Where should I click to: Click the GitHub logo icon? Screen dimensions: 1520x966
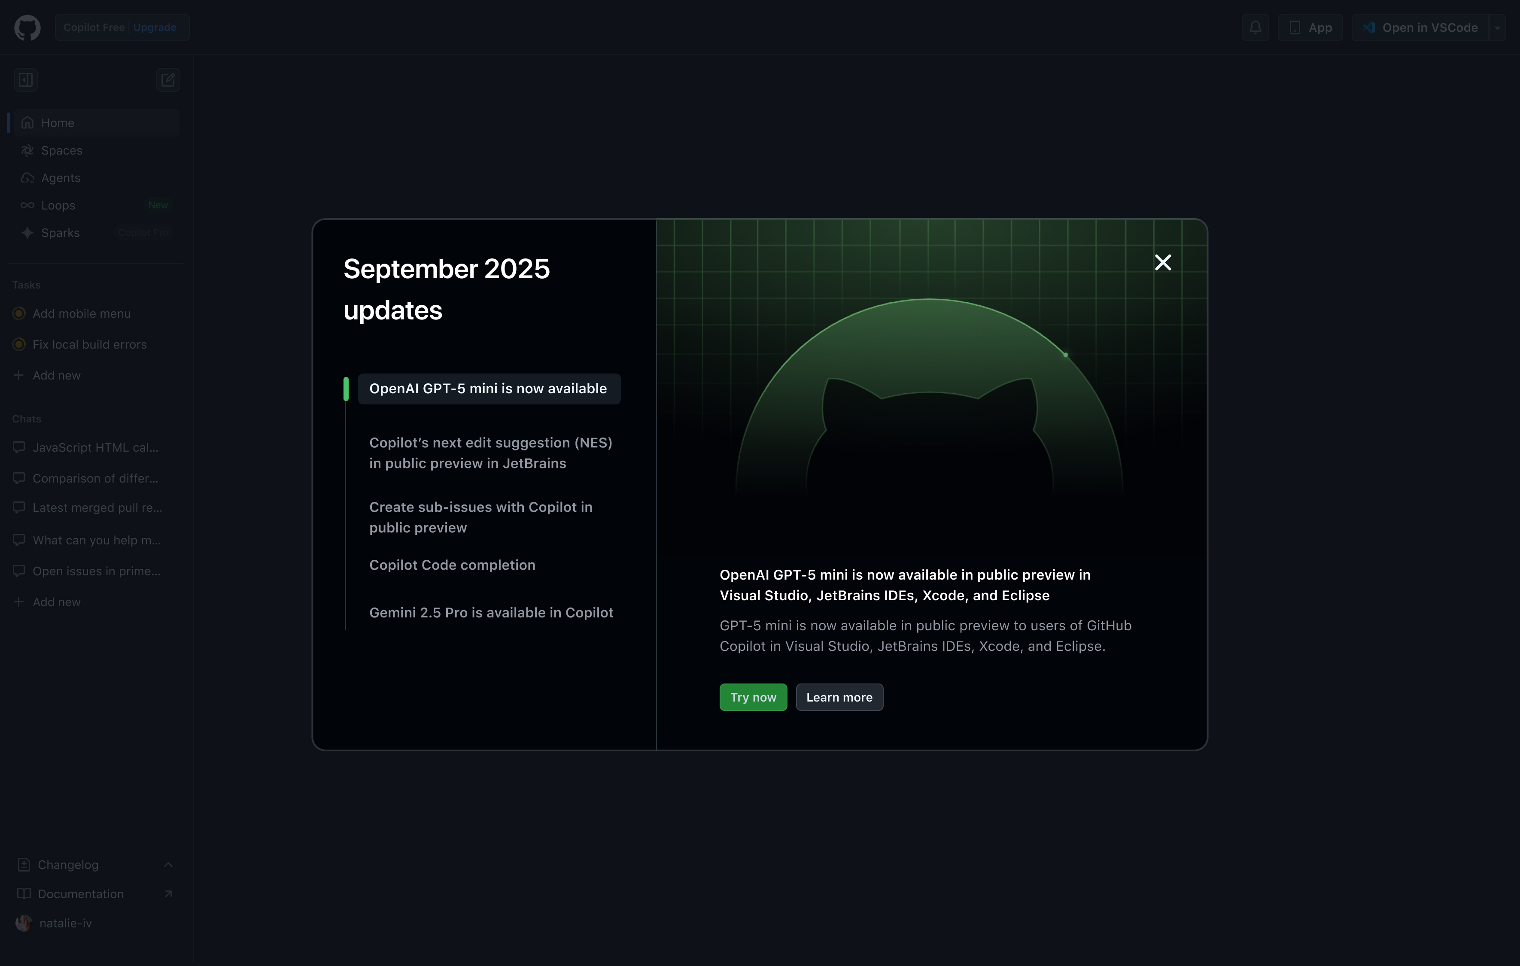point(27,28)
